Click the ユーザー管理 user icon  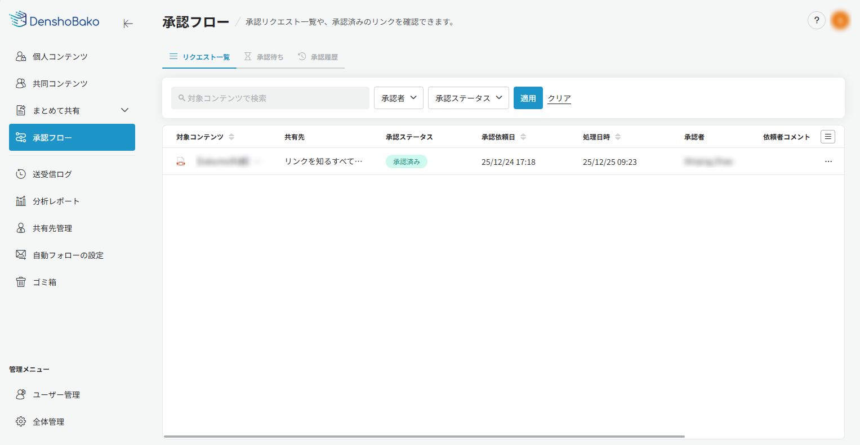[21, 394]
